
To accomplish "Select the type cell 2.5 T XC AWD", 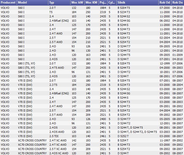I will (58, 149).
